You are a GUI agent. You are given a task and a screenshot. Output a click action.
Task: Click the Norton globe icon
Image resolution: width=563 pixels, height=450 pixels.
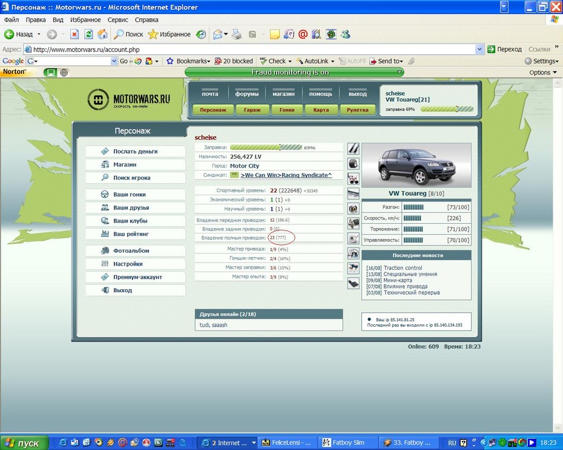(x=64, y=73)
